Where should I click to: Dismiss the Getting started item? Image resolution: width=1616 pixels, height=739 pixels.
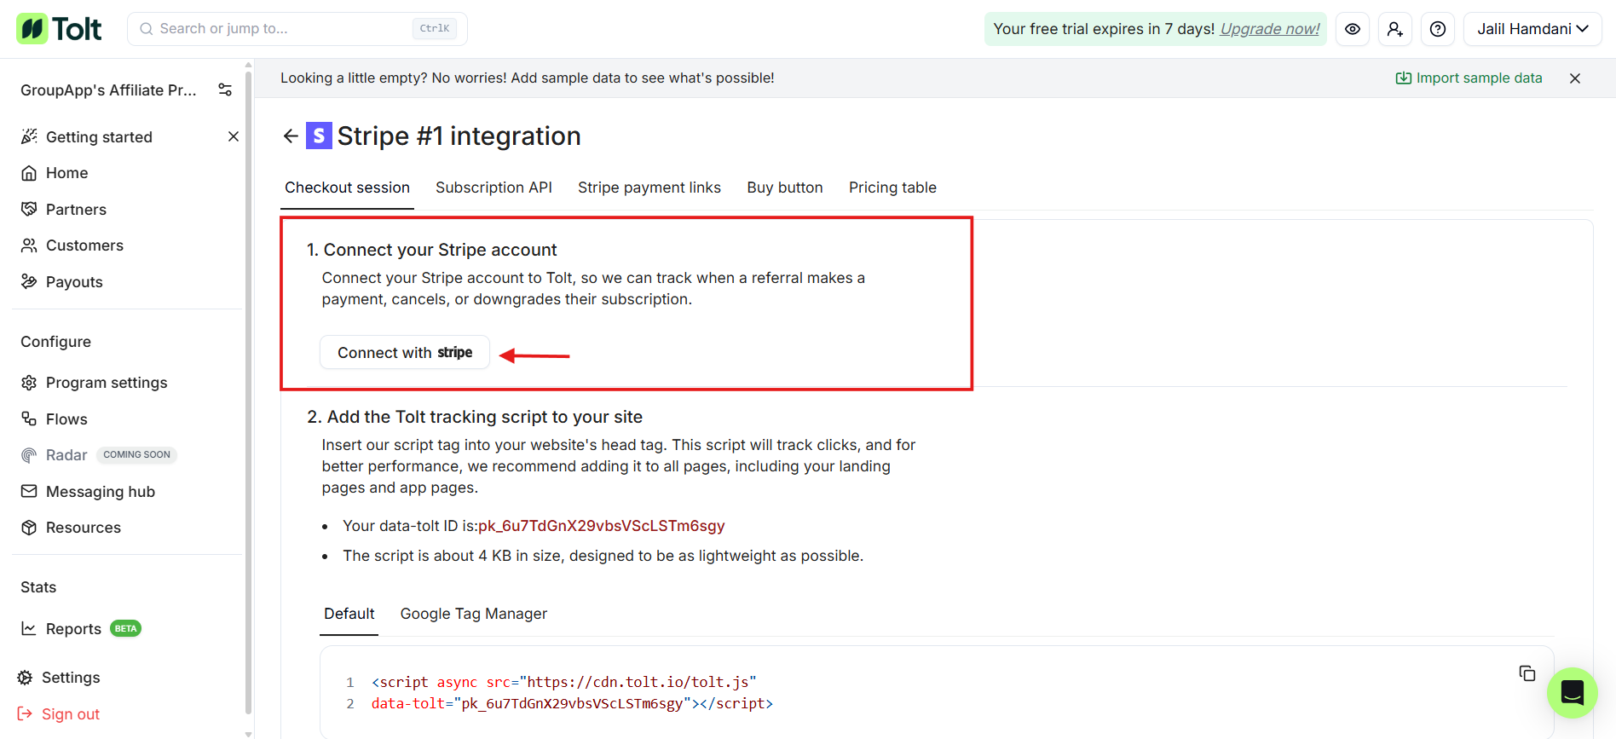(234, 137)
